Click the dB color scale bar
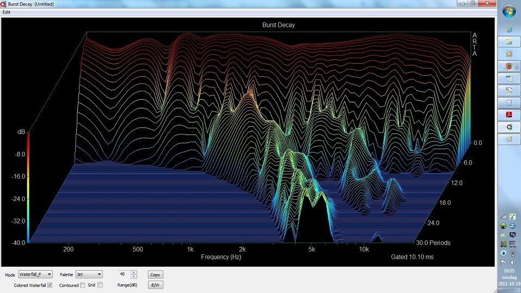 pos(28,187)
